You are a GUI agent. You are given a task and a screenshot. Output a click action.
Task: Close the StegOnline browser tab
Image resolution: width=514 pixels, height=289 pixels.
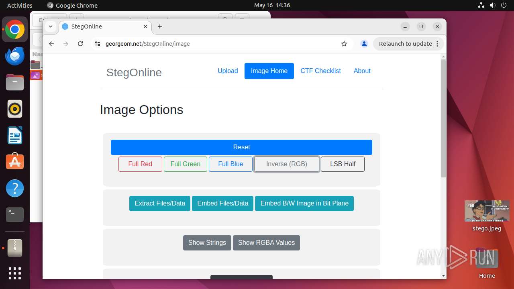(145, 26)
